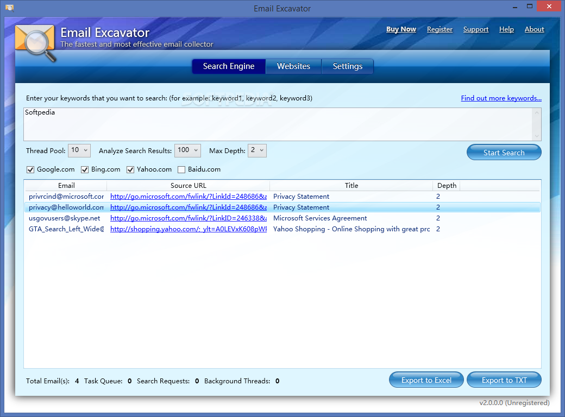Click the Title column header
Image resolution: width=565 pixels, height=417 pixels.
point(351,186)
